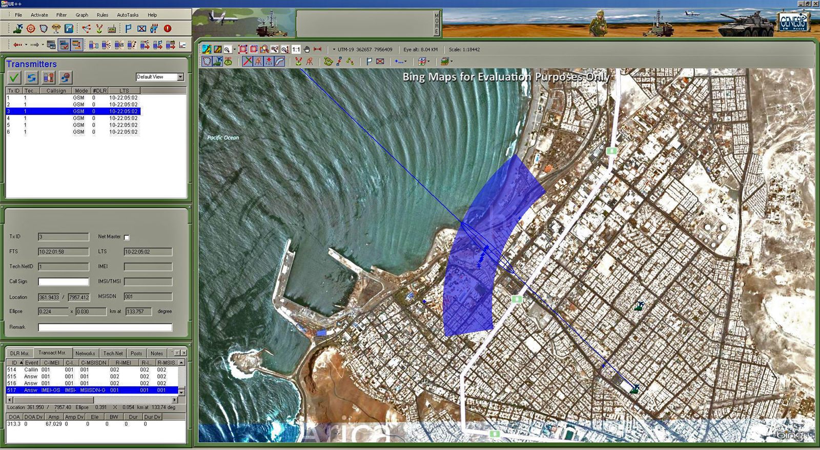Click the cascading windows icon in second toolbar
This screenshot has width=820, height=450.
tap(51, 45)
